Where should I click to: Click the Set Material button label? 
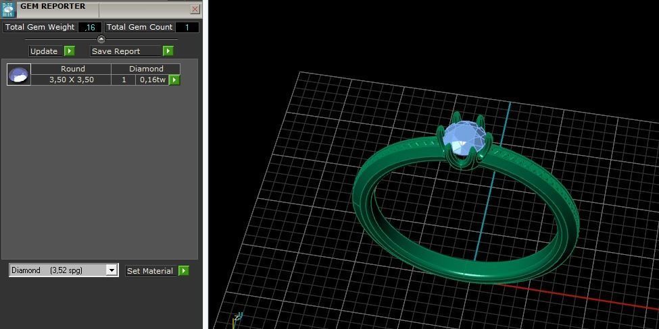151,271
